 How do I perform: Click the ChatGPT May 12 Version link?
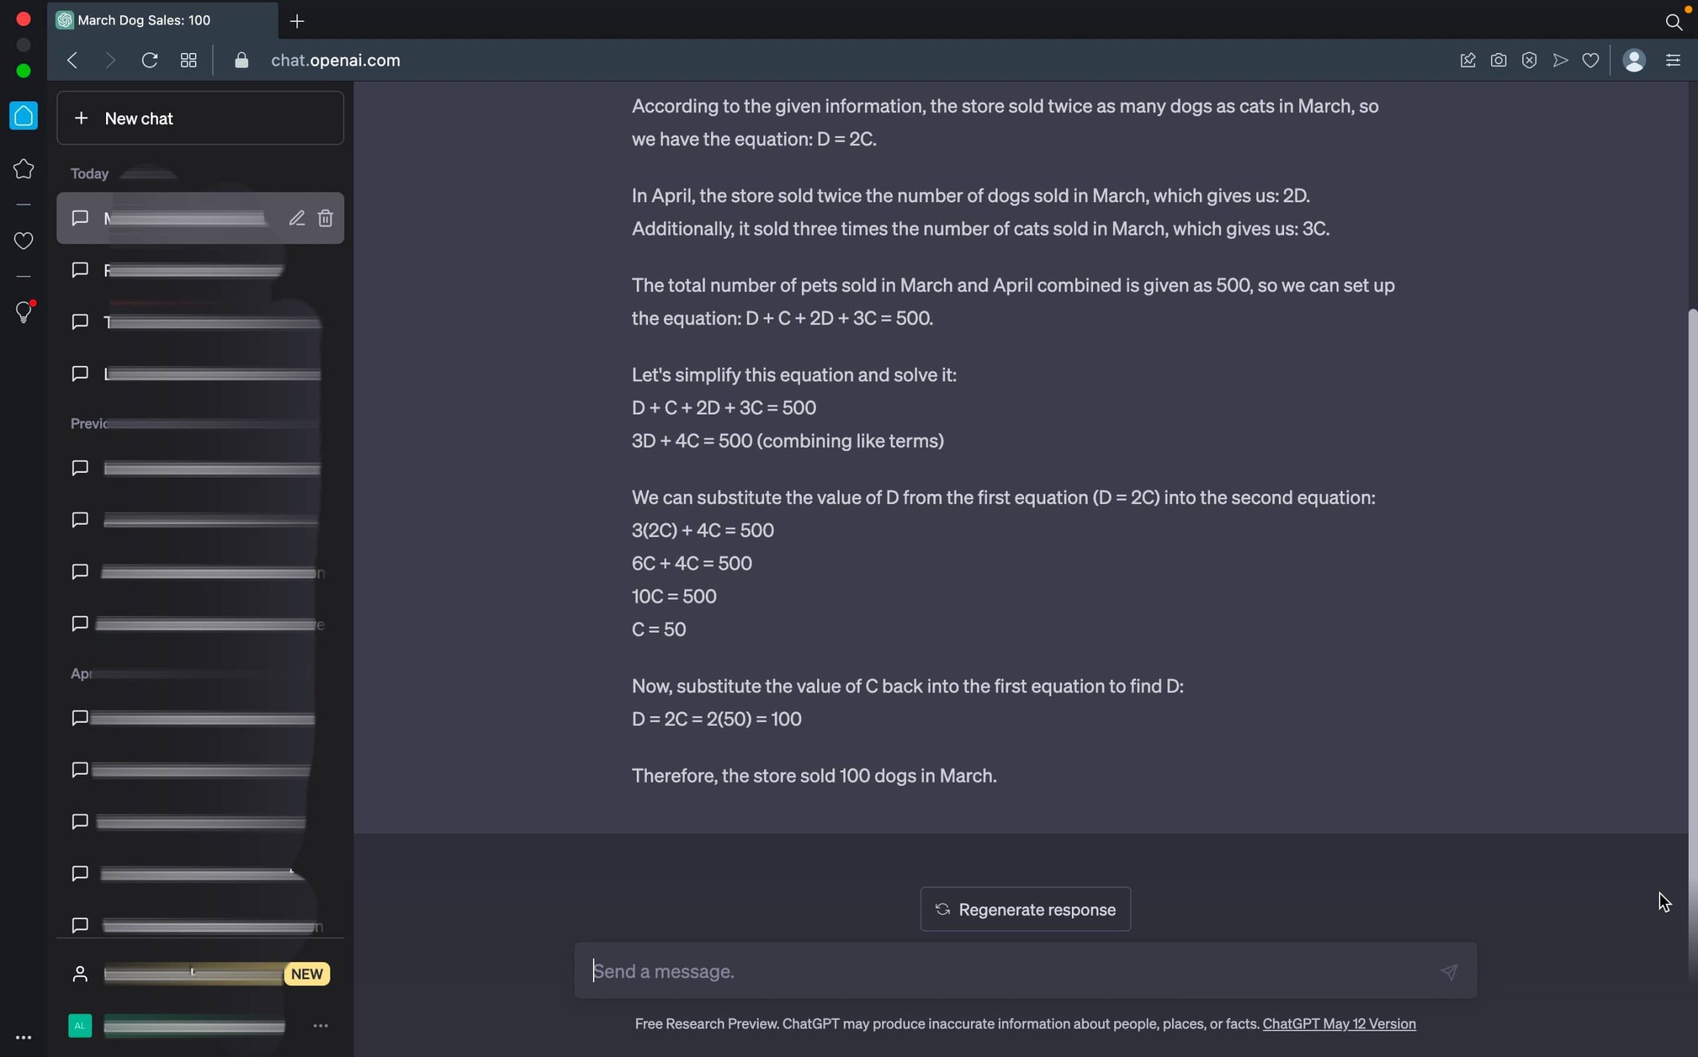(1339, 1023)
